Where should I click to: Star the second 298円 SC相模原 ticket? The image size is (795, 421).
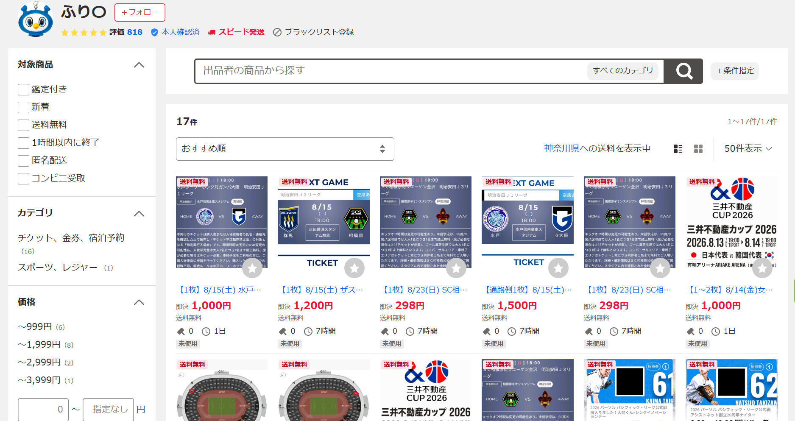point(660,268)
